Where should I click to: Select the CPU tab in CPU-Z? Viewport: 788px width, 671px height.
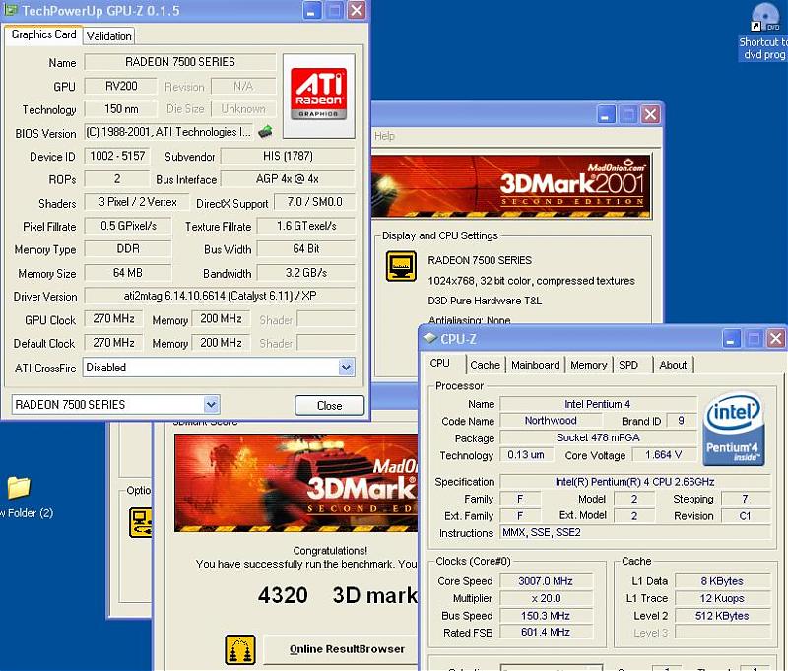(439, 363)
